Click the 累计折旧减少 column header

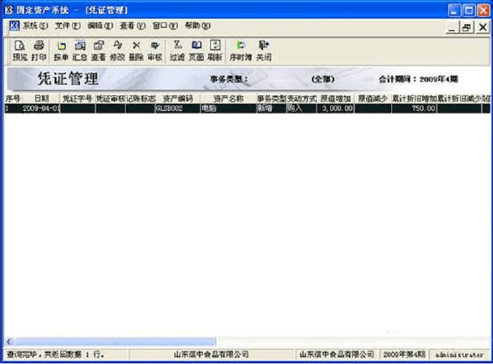459,99
